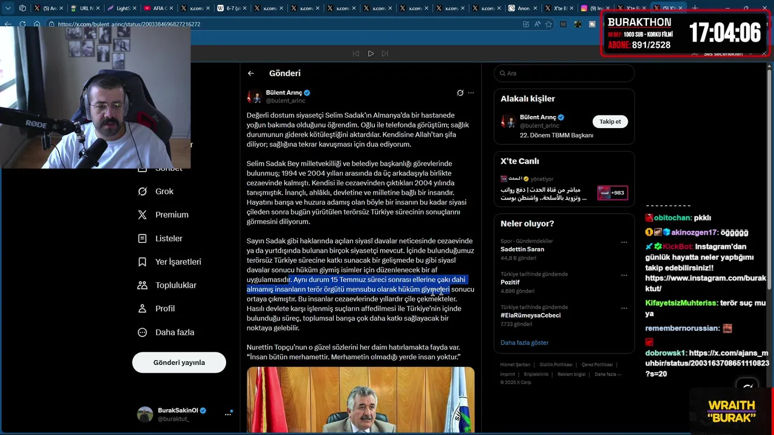Screen dimensions: 774x435
Task: Open more options for #ElaRümeysaCebeci trend
Action: pos(623,308)
